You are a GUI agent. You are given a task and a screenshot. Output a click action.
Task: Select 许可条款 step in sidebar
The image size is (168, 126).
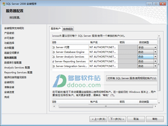pos(9,38)
